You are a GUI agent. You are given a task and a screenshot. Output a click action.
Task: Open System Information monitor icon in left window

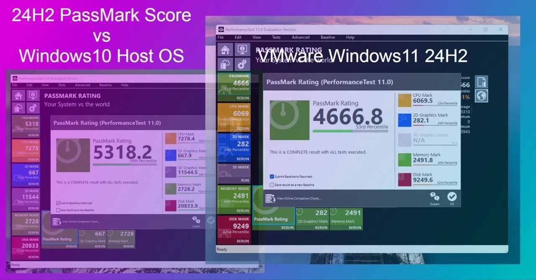(x=33, y=96)
